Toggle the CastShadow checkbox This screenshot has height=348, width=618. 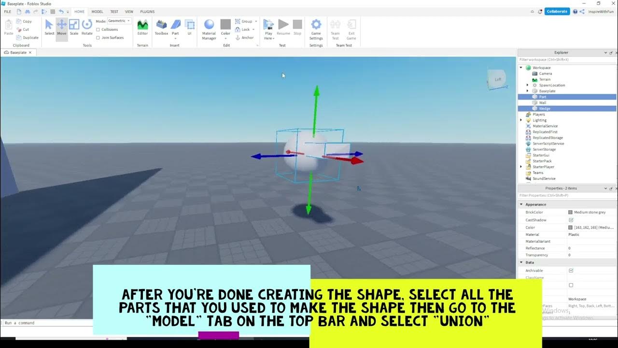tap(571, 220)
